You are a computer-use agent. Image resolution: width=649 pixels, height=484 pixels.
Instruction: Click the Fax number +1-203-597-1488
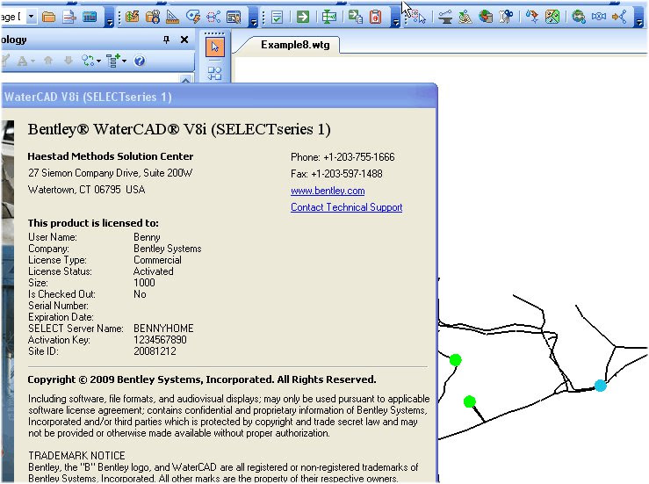click(x=346, y=174)
